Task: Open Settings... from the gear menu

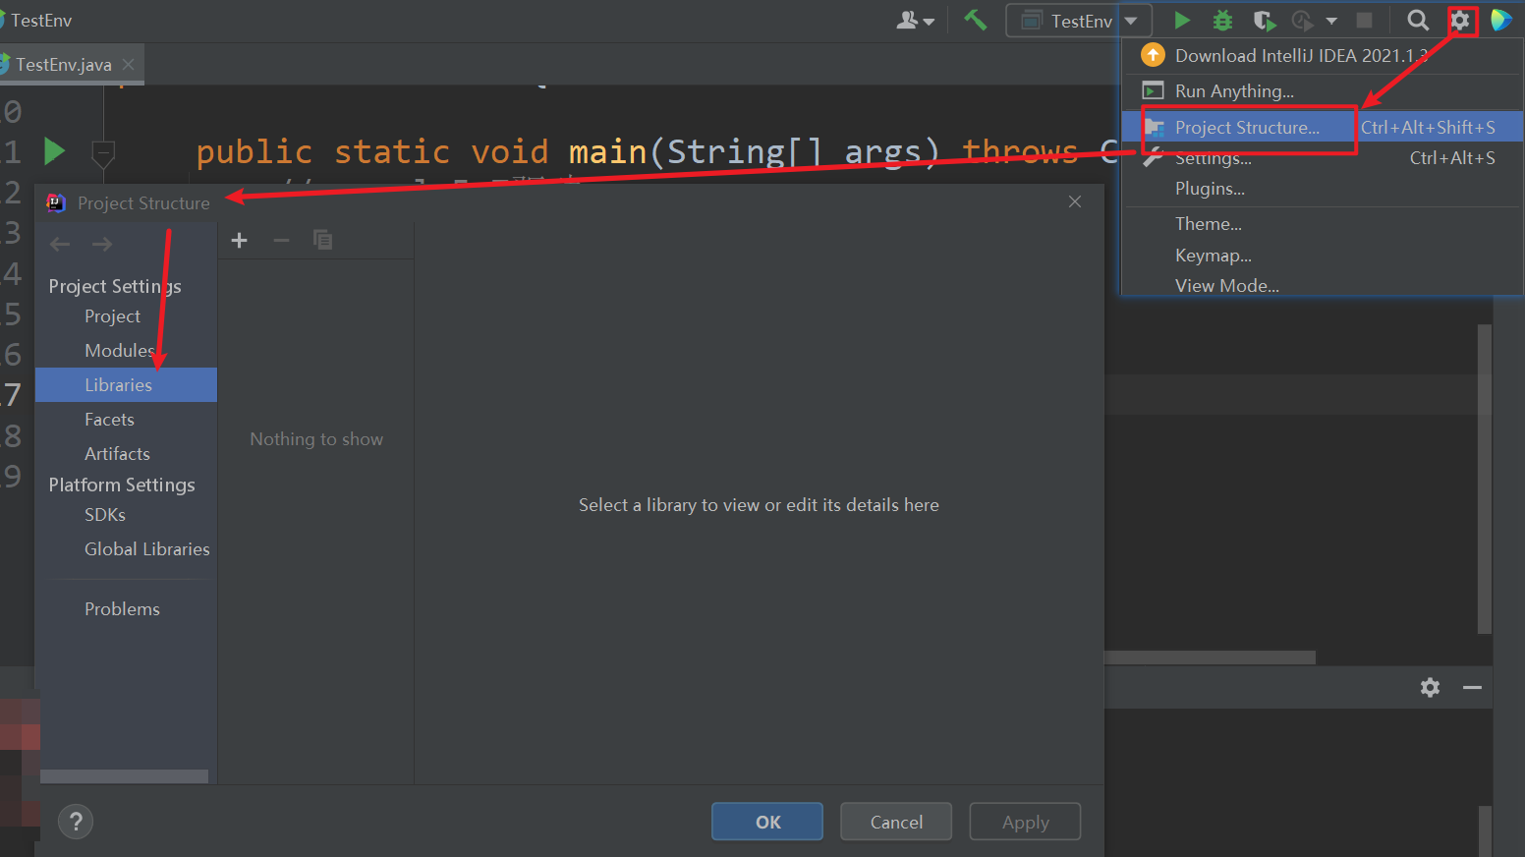Action: pyautogui.click(x=1323, y=158)
